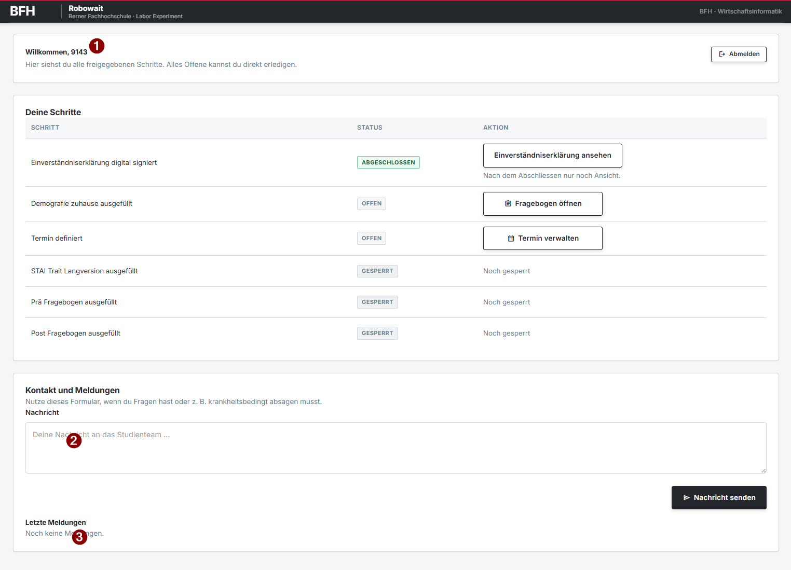Focus the Nachricht message textarea
The image size is (791, 570).
(x=396, y=448)
